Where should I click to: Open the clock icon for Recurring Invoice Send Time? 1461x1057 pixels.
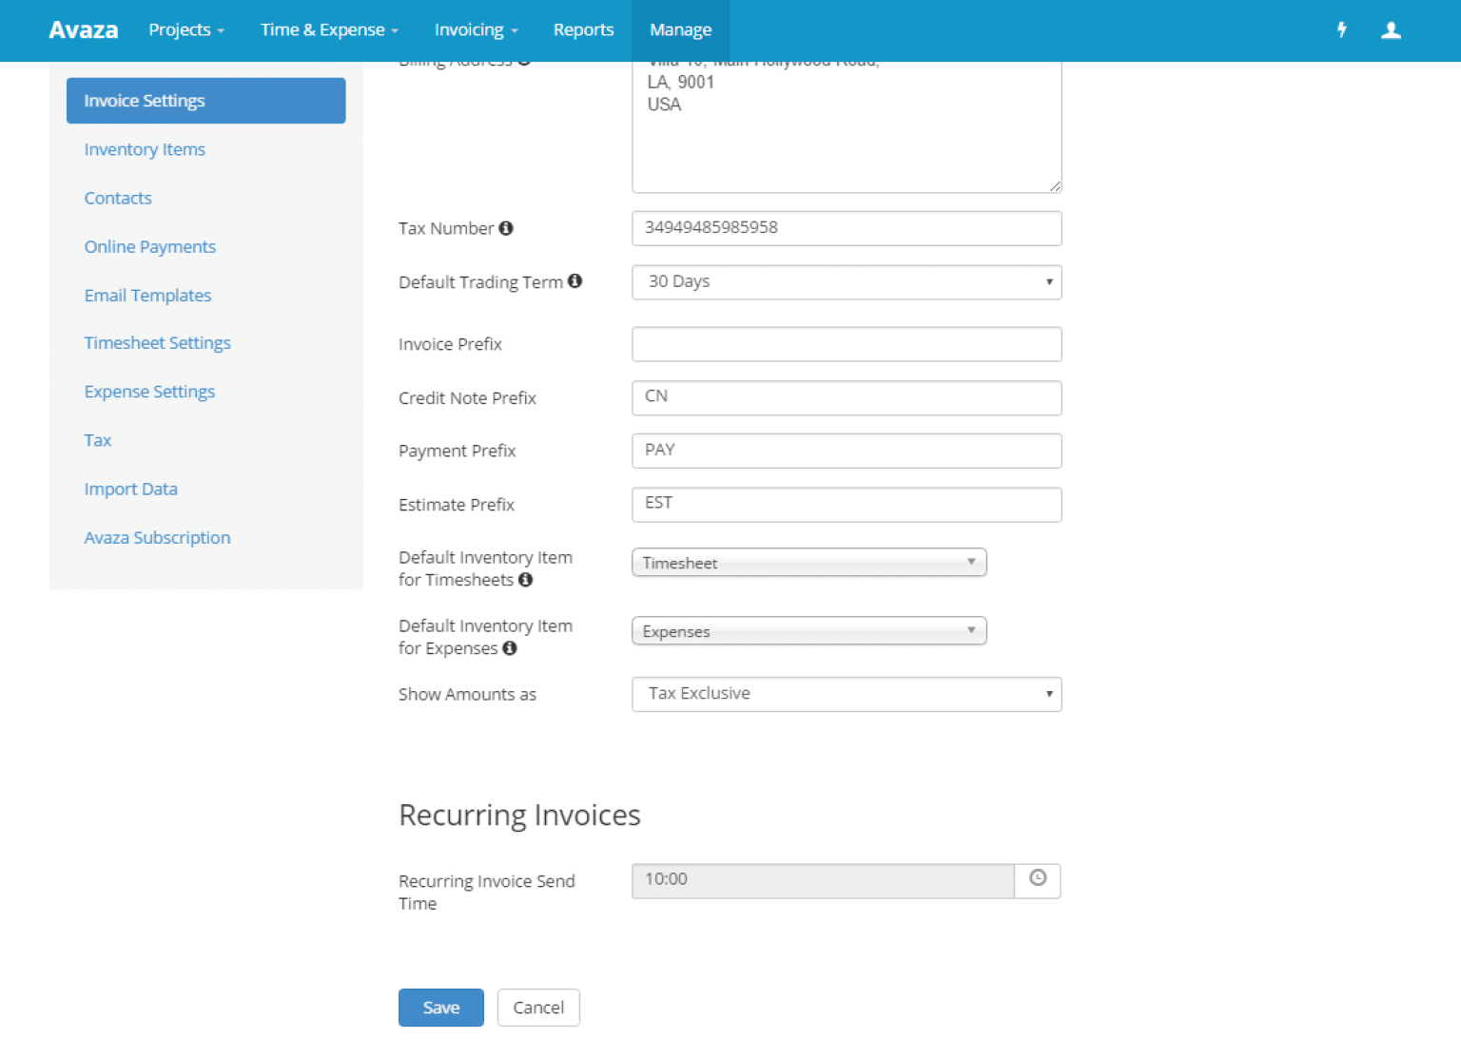point(1037,880)
